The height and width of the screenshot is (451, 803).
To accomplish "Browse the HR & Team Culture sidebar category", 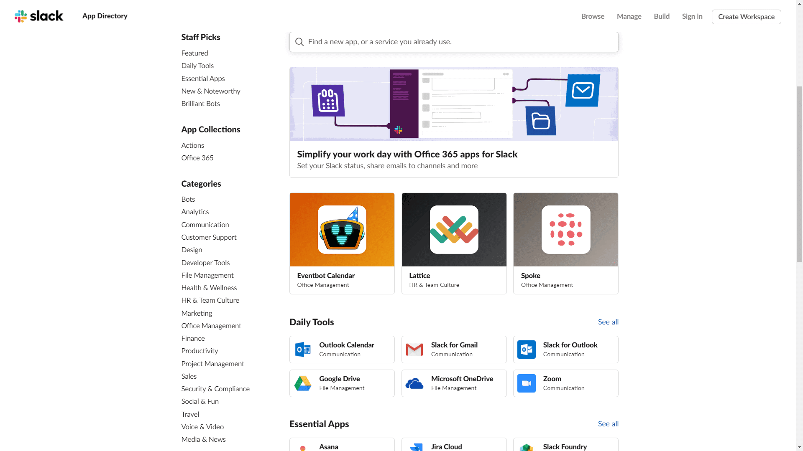I will click(210, 300).
